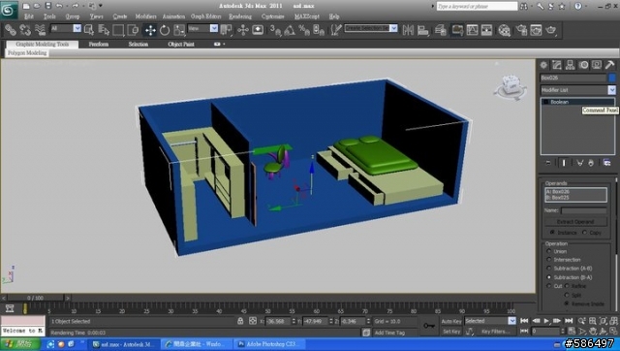This screenshot has height=351, width=620.
Task: Click the Auto Key button
Action: (x=451, y=321)
